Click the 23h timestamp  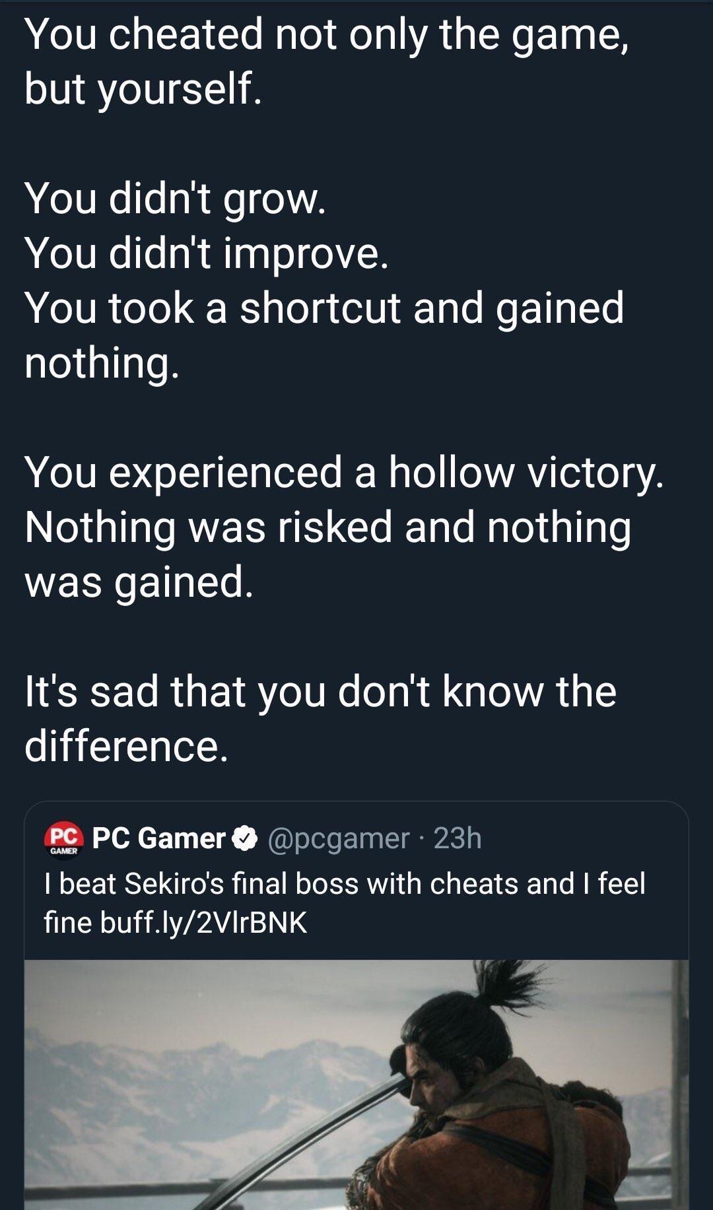pyautogui.click(x=458, y=838)
